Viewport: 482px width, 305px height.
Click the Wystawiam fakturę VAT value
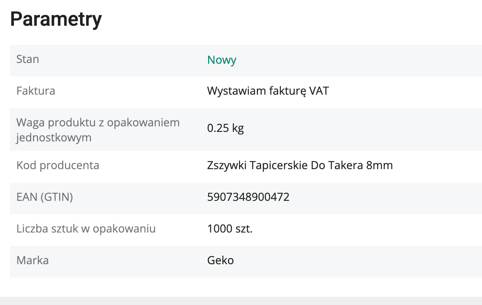coord(268,91)
